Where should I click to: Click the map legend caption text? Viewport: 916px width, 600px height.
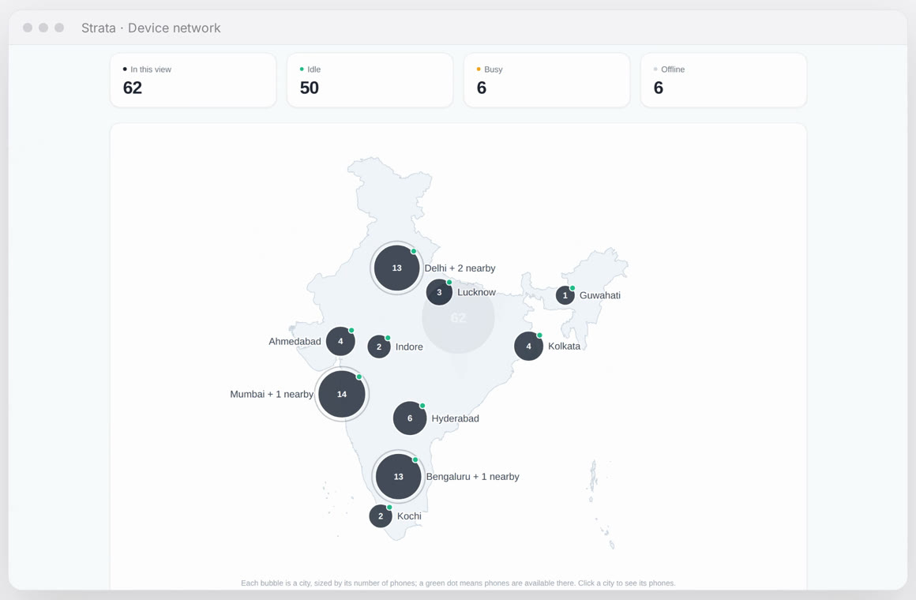click(458, 583)
